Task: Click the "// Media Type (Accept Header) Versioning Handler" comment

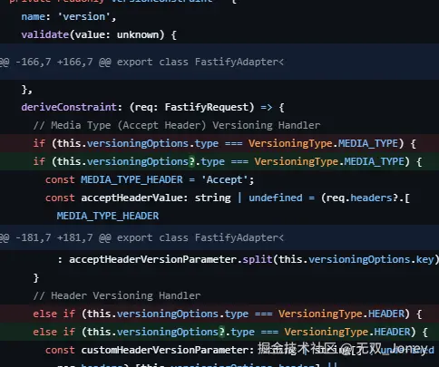Action: click(x=177, y=125)
